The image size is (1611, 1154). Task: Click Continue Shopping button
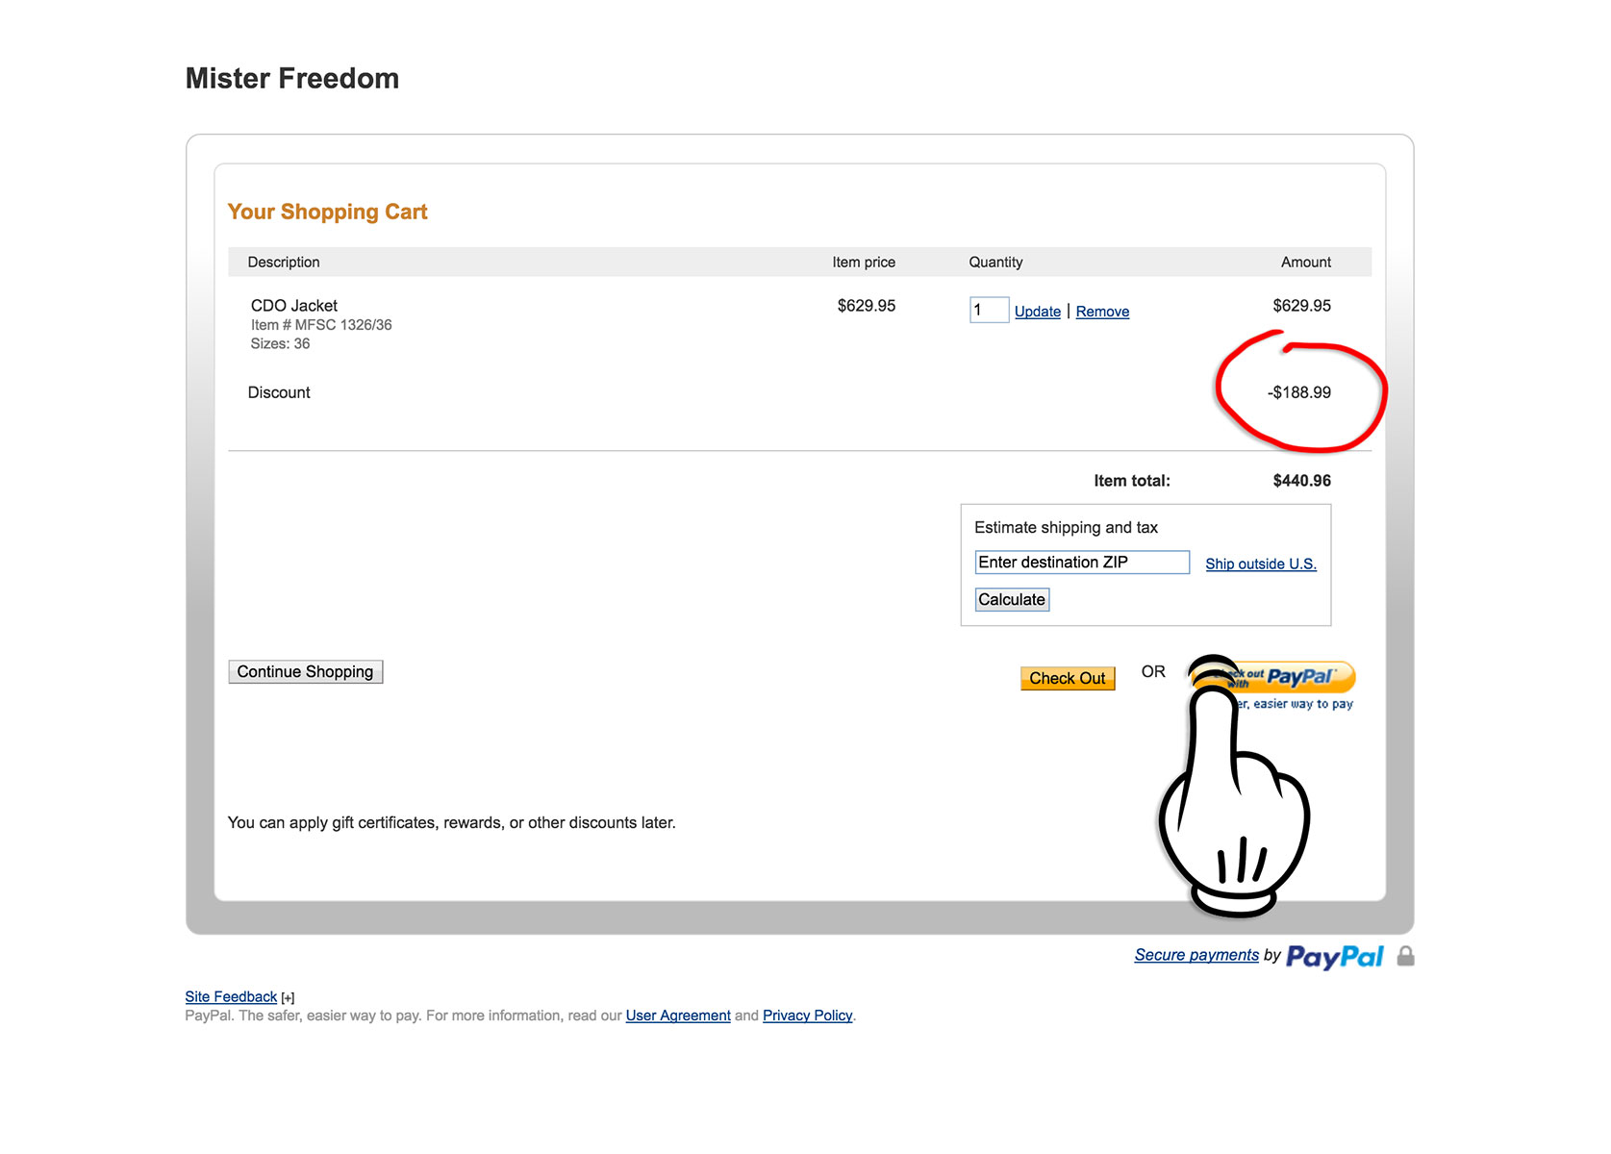click(305, 672)
